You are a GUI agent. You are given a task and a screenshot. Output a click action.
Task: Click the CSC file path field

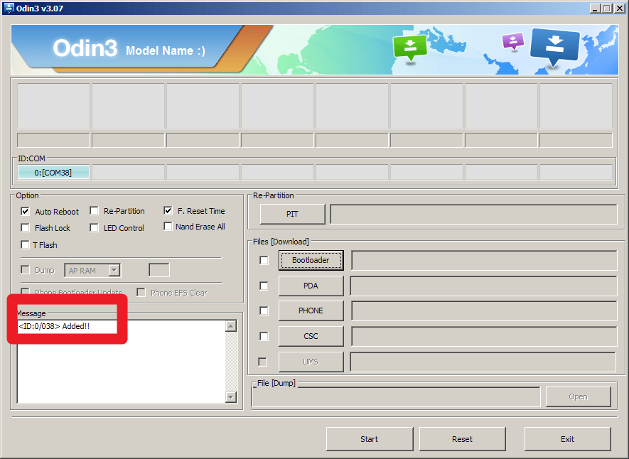click(x=484, y=336)
